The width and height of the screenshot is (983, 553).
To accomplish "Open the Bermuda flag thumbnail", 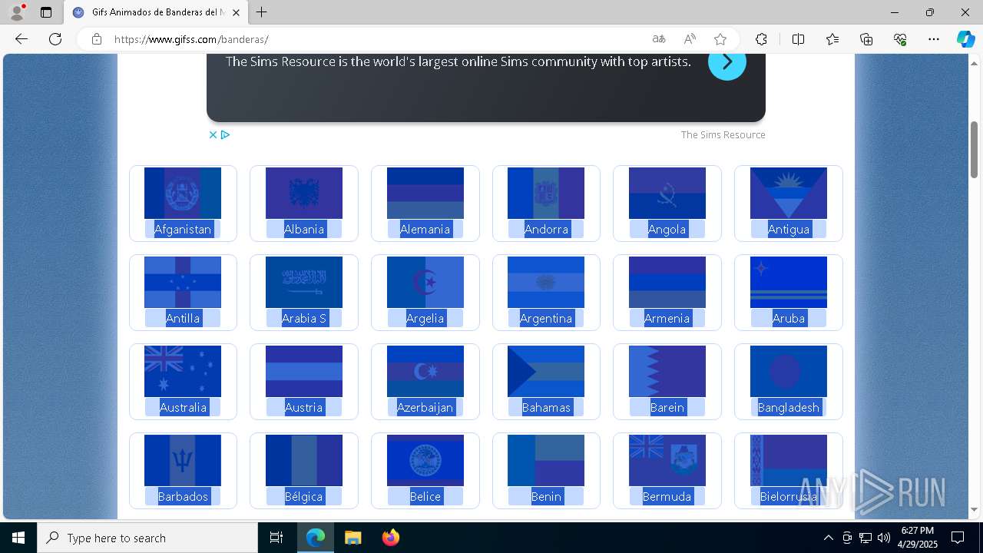I will point(667,460).
